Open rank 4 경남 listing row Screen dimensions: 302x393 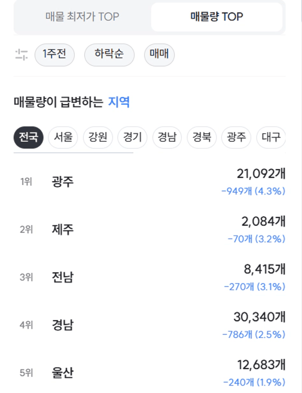149,325
